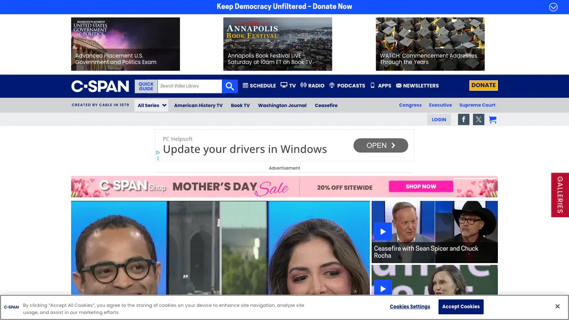Open the Schedule calendar link
Viewport: 569px width, 320px height.
point(259,86)
